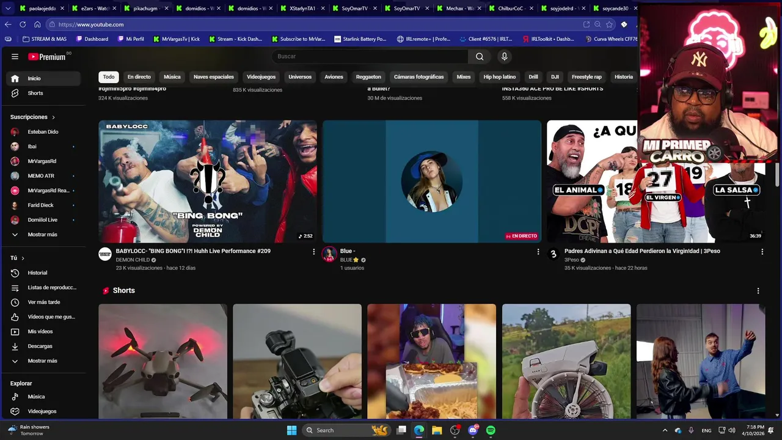Bookmark this page with the star icon

tap(609, 24)
